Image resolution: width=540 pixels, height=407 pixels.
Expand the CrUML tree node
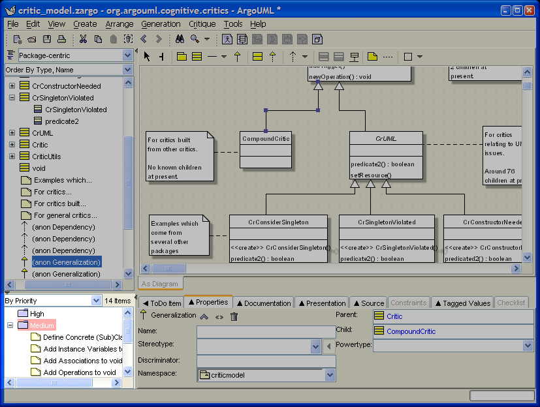click(x=12, y=133)
